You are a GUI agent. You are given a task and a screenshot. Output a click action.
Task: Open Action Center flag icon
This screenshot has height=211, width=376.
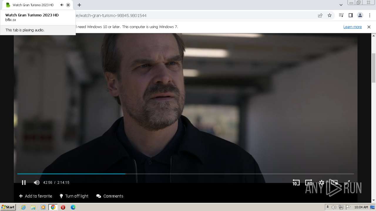pyautogui.click(x=348, y=207)
